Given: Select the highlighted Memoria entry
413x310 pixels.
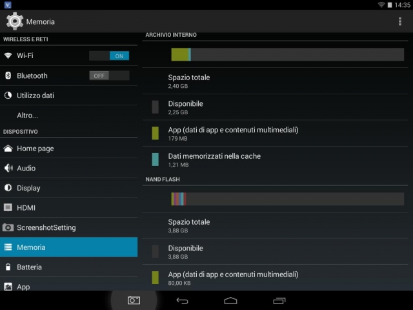Looking at the screenshot, I should [69, 247].
